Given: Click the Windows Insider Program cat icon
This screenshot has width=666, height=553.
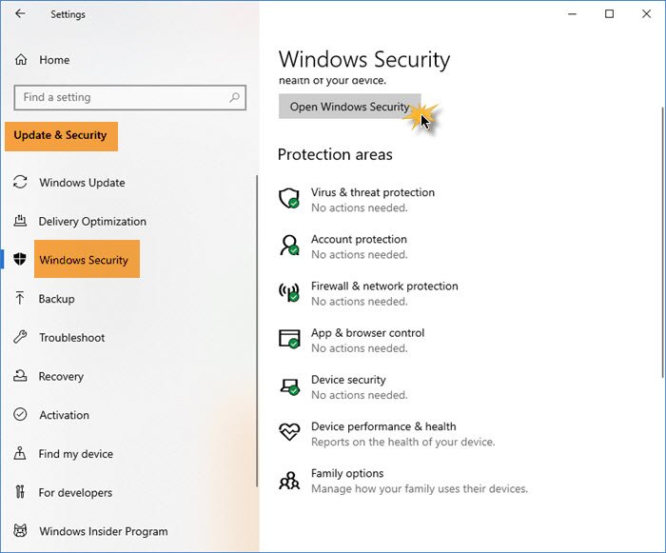Looking at the screenshot, I should pyautogui.click(x=20, y=530).
